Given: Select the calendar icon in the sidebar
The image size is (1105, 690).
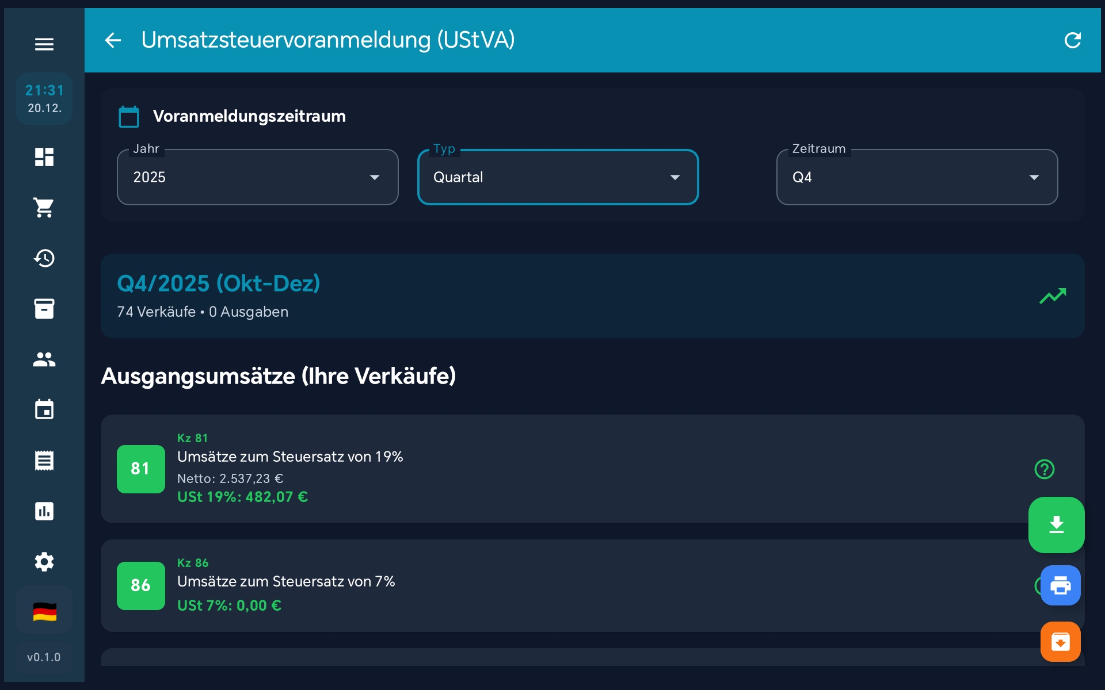Looking at the screenshot, I should pyautogui.click(x=44, y=409).
